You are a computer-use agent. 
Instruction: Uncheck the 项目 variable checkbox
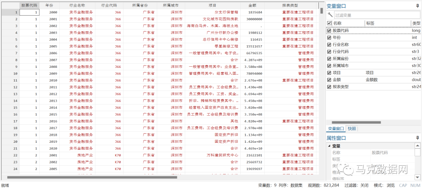pos(329,73)
